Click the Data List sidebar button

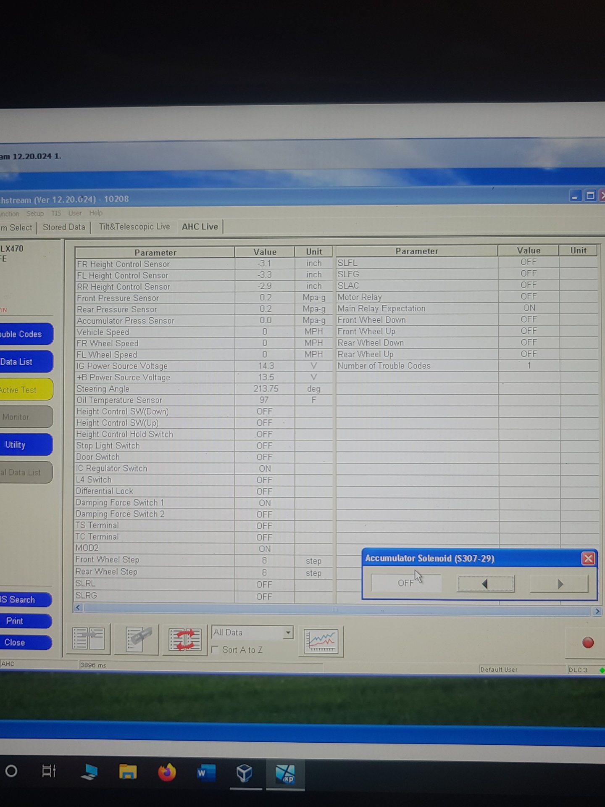click(26, 362)
